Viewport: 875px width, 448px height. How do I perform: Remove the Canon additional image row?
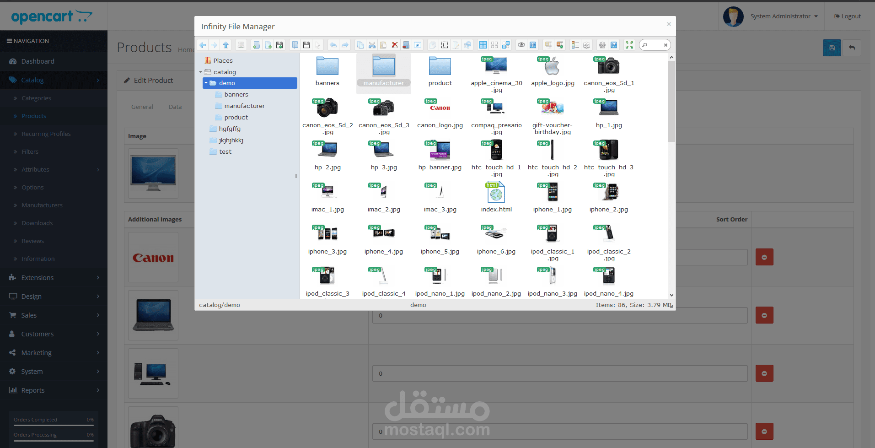click(764, 257)
